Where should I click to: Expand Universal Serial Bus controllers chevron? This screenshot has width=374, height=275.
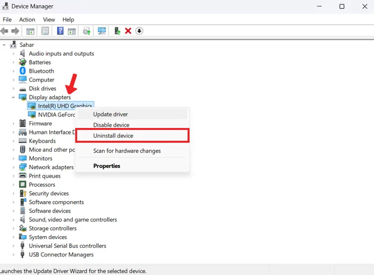(14, 246)
